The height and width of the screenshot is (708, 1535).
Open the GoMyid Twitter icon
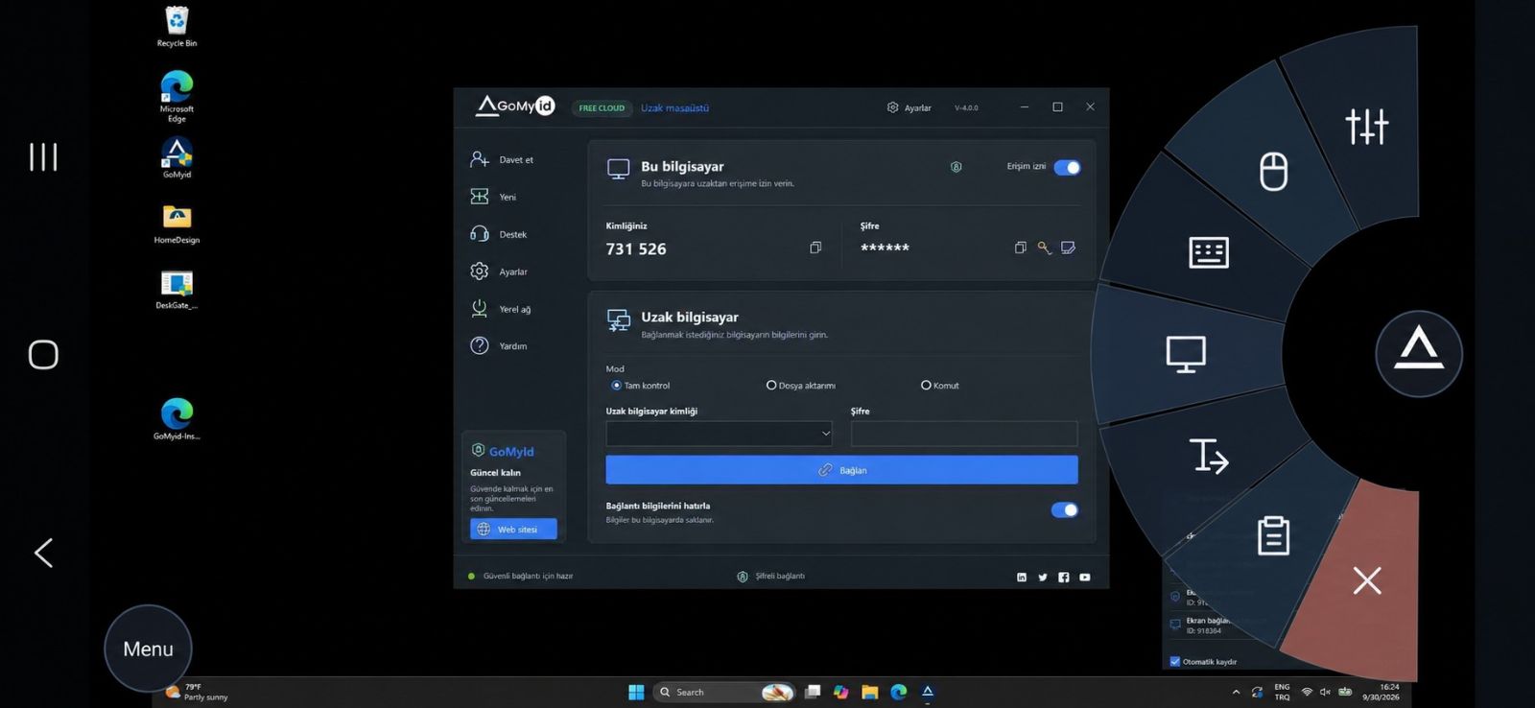(1043, 578)
